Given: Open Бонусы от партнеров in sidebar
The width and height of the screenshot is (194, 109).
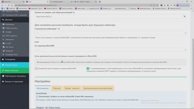Looking at the screenshot, I should point(15,81).
